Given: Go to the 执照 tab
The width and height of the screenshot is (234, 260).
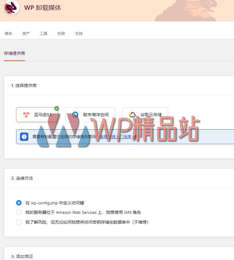Looking at the screenshot, I should [x=61, y=33].
